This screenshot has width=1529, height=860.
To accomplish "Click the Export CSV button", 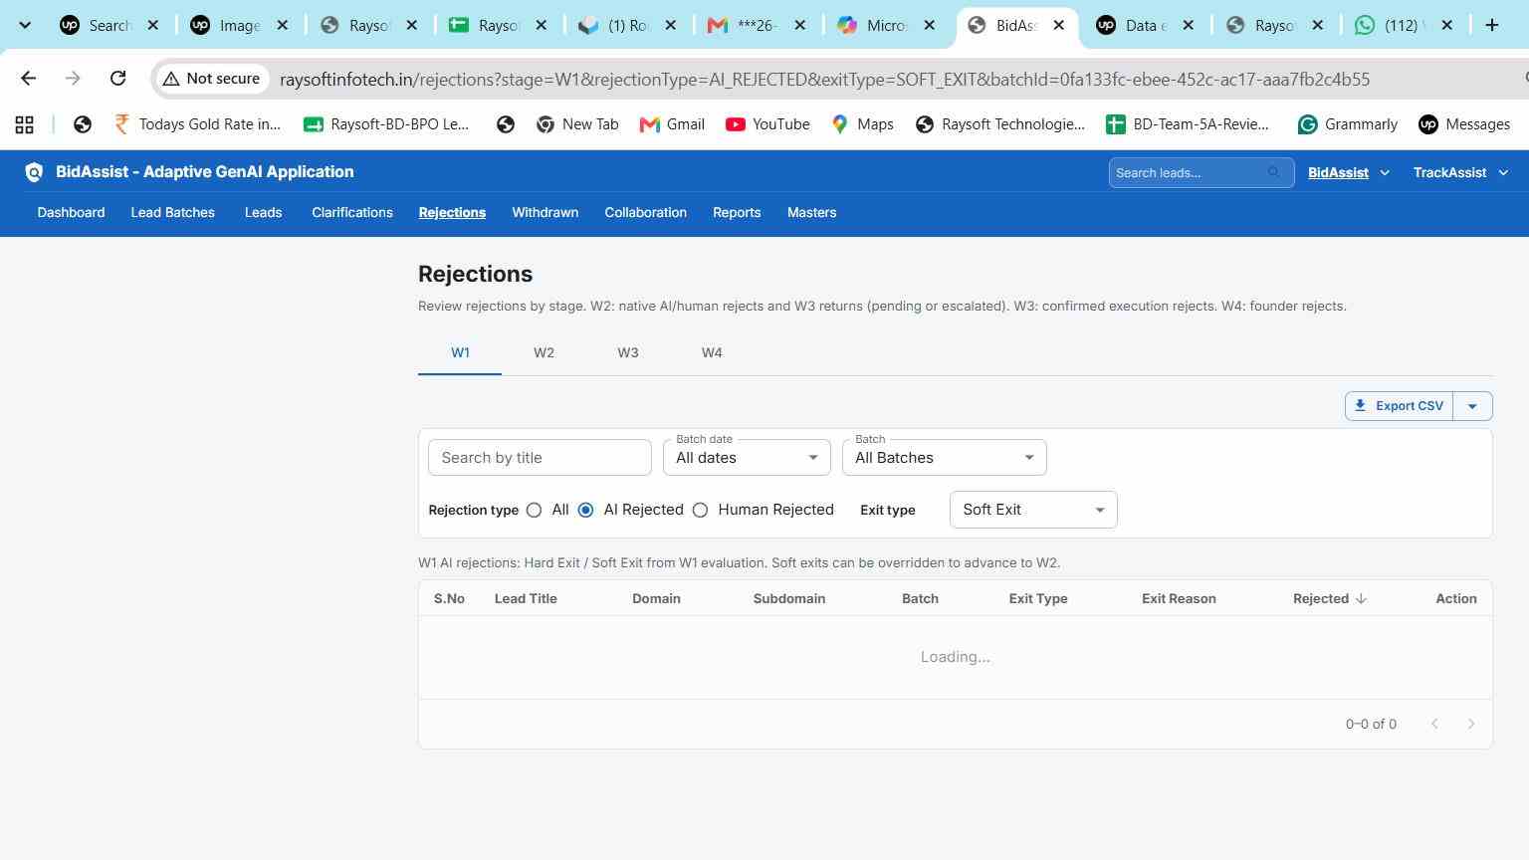I will click(1399, 406).
